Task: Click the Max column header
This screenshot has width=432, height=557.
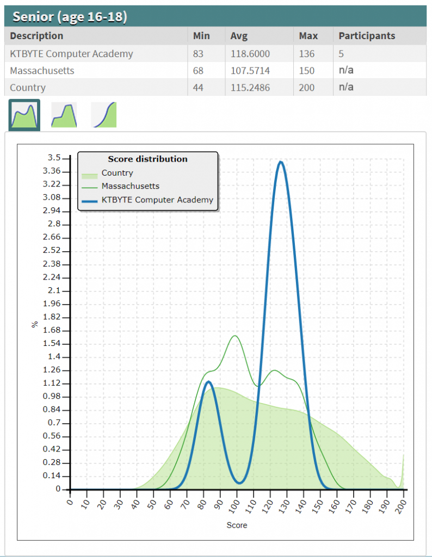Action: tap(308, 36)
